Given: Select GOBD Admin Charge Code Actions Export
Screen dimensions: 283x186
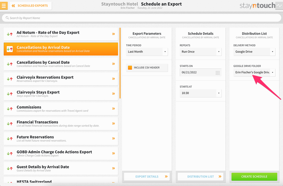Looking at the screenshot, I should [61, 153].
